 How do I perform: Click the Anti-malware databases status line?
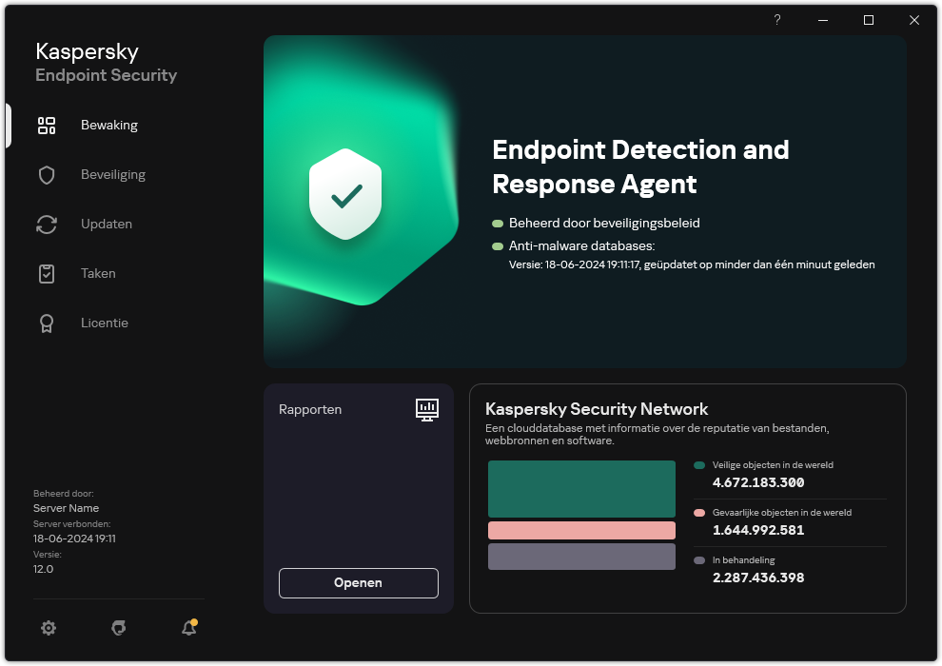582,246
